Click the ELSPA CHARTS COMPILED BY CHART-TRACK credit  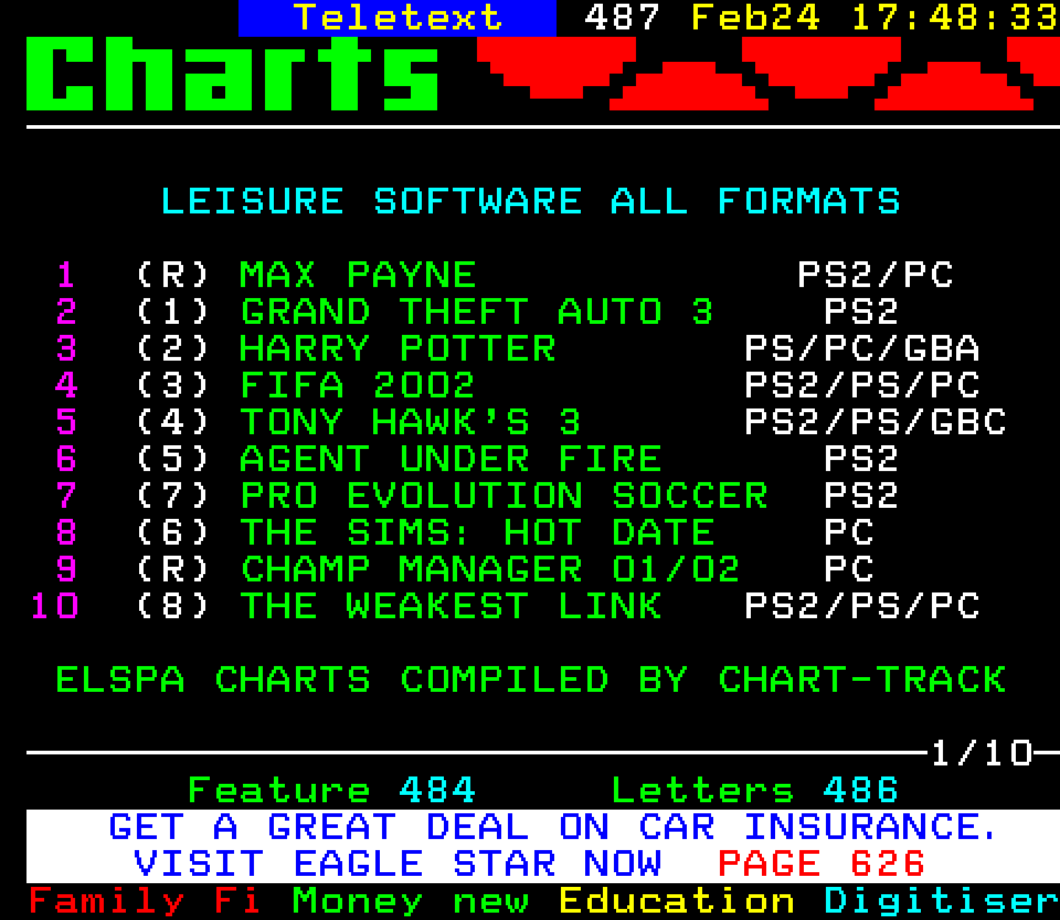531,680
